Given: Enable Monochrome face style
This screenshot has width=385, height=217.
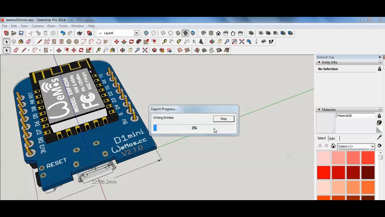Looking at the screenshot, I should (193, 33).
